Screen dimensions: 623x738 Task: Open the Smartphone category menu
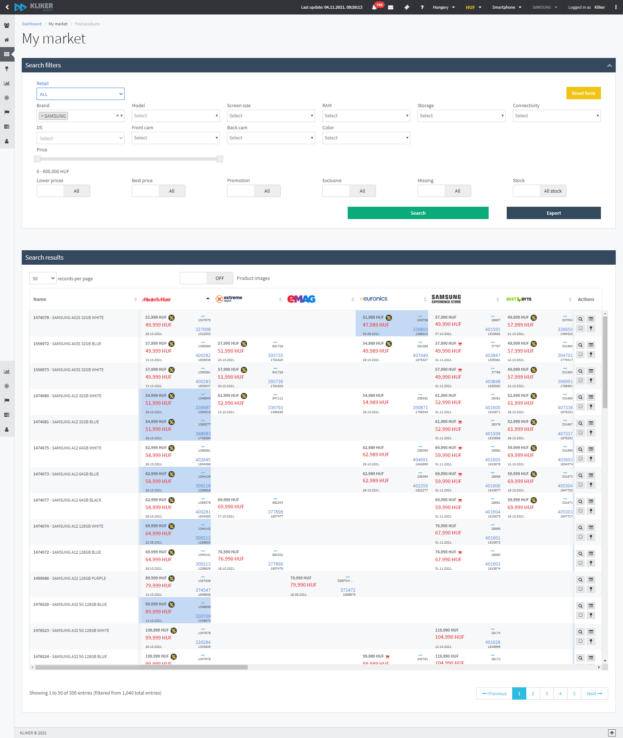click(x=507, y=7)
